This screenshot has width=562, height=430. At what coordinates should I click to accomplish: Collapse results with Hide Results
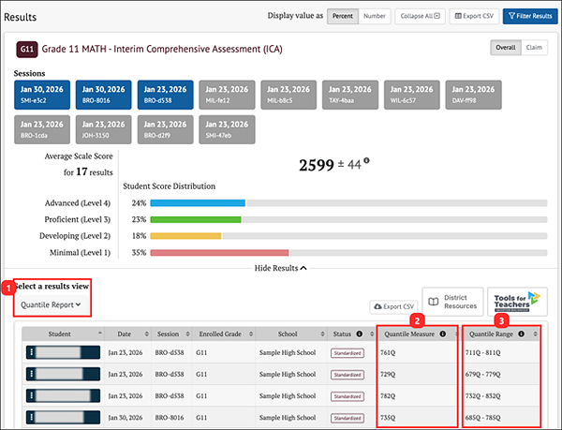[x=281, y=268]
